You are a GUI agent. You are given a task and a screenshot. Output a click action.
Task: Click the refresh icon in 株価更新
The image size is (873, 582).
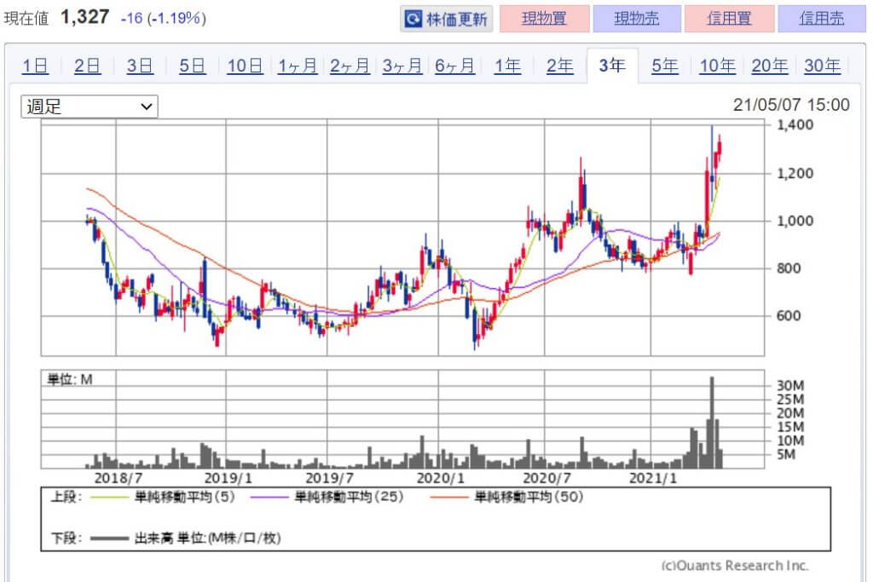tap(413, 20)
